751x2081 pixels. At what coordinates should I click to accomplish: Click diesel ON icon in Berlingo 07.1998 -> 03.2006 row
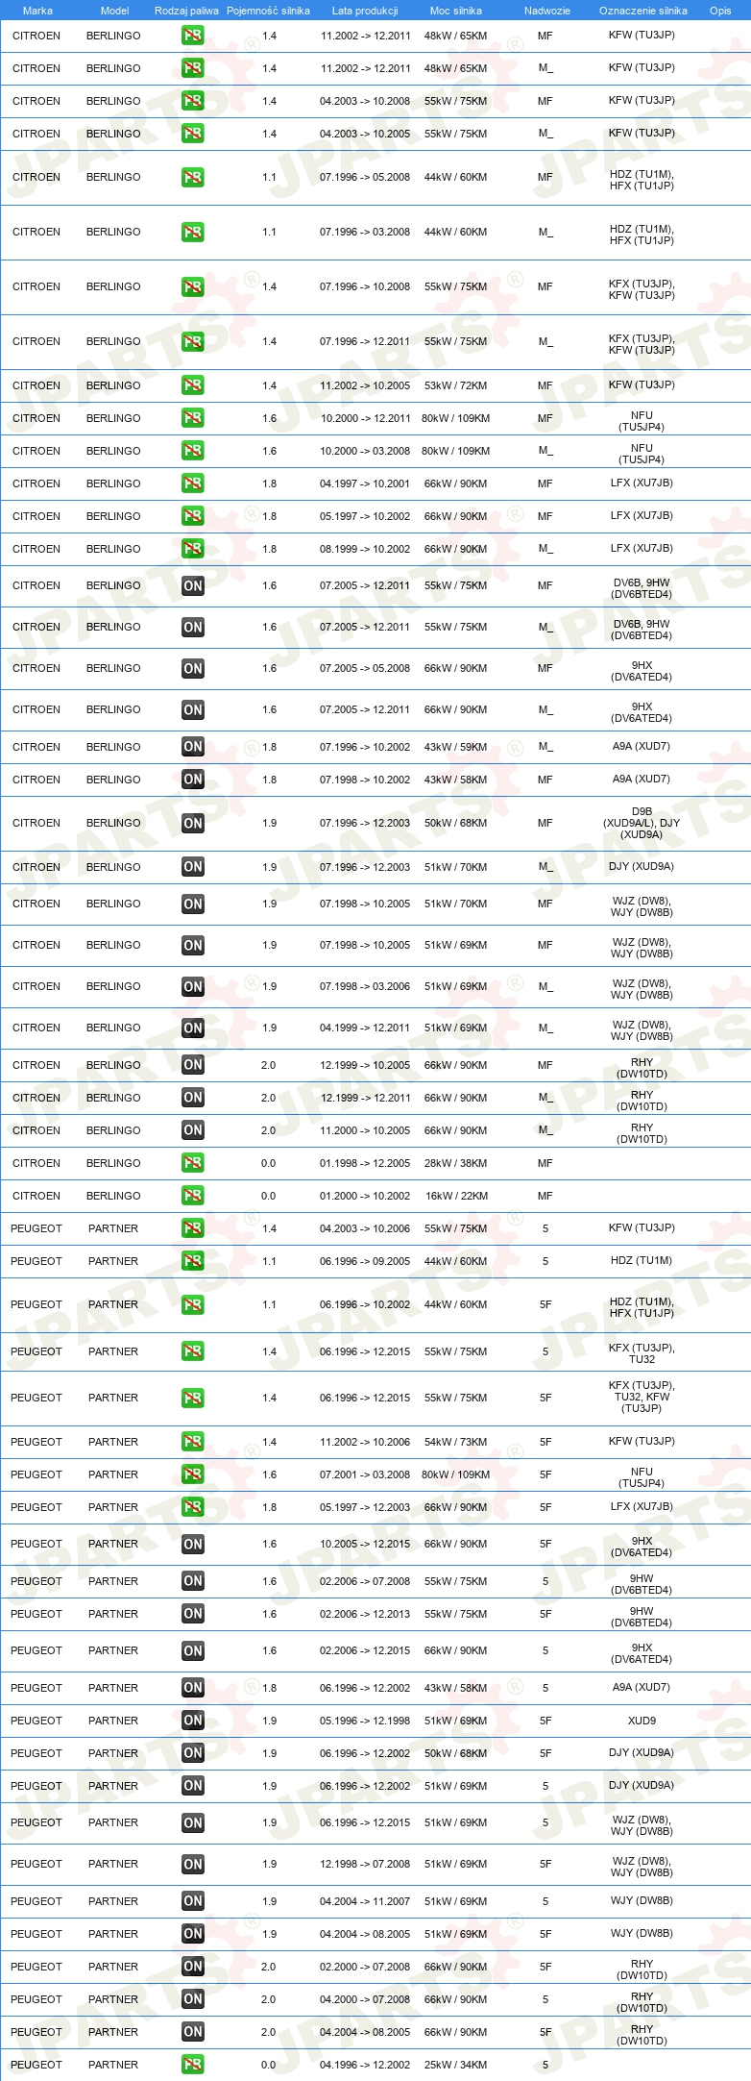[193, 986]
